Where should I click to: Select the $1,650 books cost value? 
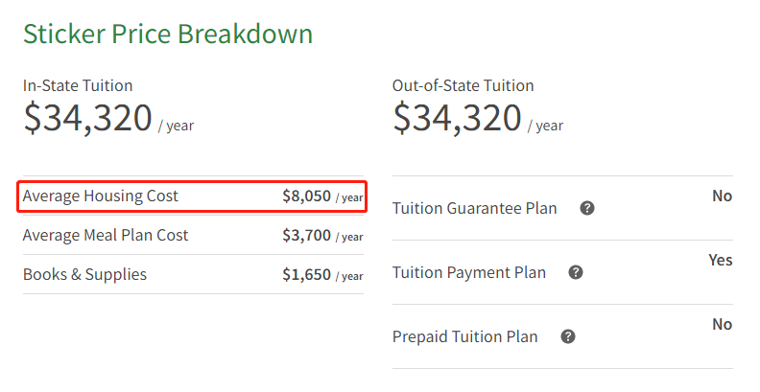tap(307, 274)
